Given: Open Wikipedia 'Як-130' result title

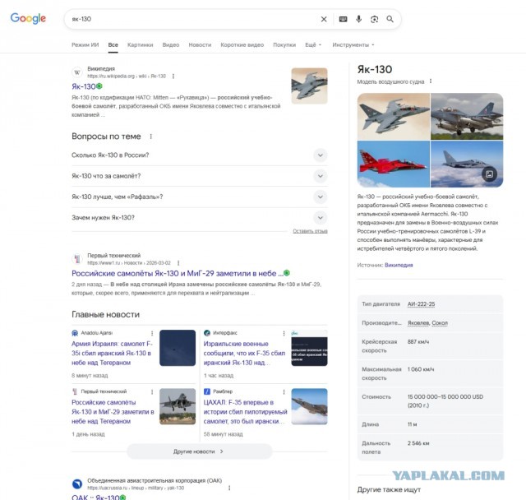Looking at the screenshot, I should 84,86.
